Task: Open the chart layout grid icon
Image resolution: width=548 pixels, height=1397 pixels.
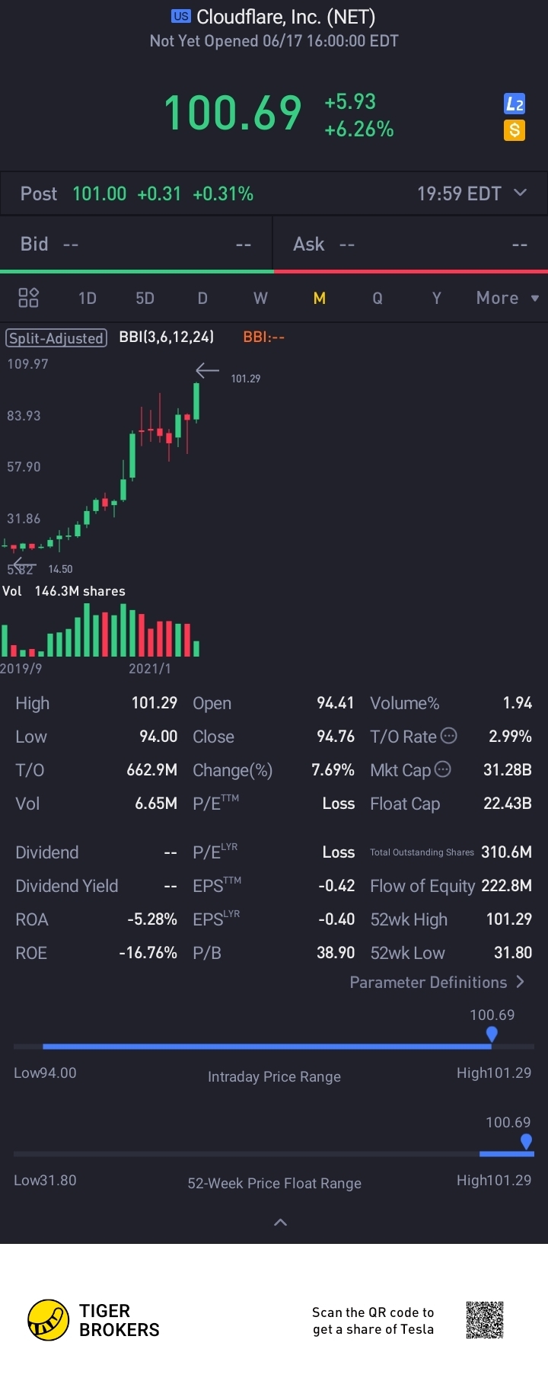Action: pyautogui.click(x=28, y=298)
